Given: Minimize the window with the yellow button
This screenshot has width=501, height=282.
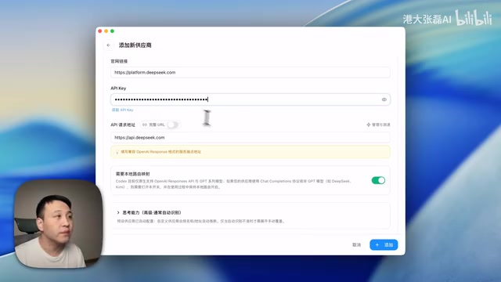Looking at the screenshot, I should coord(106,31).
